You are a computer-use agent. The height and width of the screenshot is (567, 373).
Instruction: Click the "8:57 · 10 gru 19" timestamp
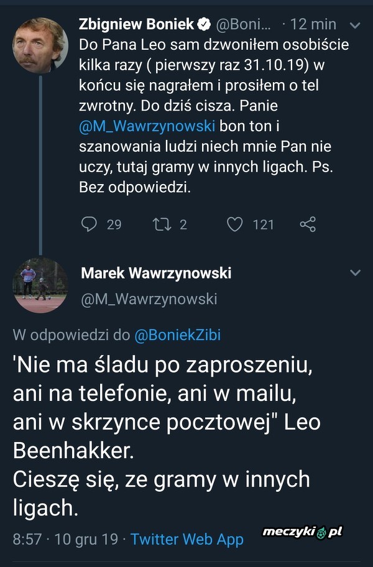(x=65, y=539)
